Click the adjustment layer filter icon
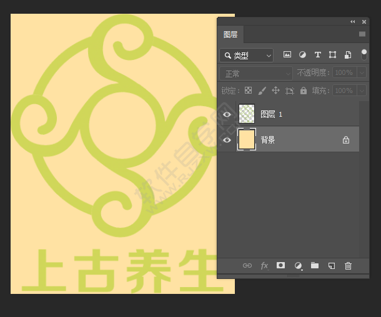The width and height of the screenshot is (381, 317). (x=302, y=55)
